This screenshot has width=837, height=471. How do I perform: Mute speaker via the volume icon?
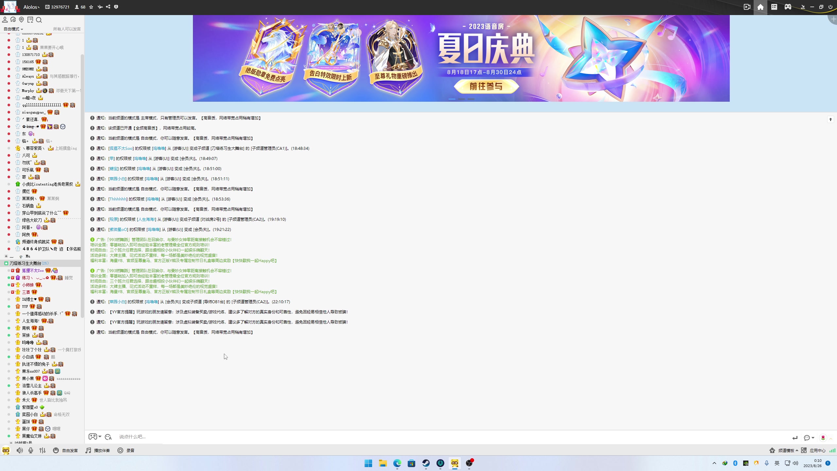[20, 450]
